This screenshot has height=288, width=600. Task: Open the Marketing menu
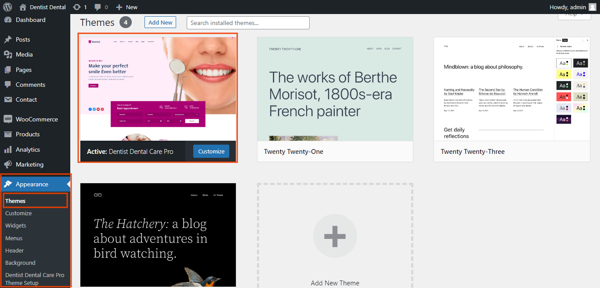point(29,164)
